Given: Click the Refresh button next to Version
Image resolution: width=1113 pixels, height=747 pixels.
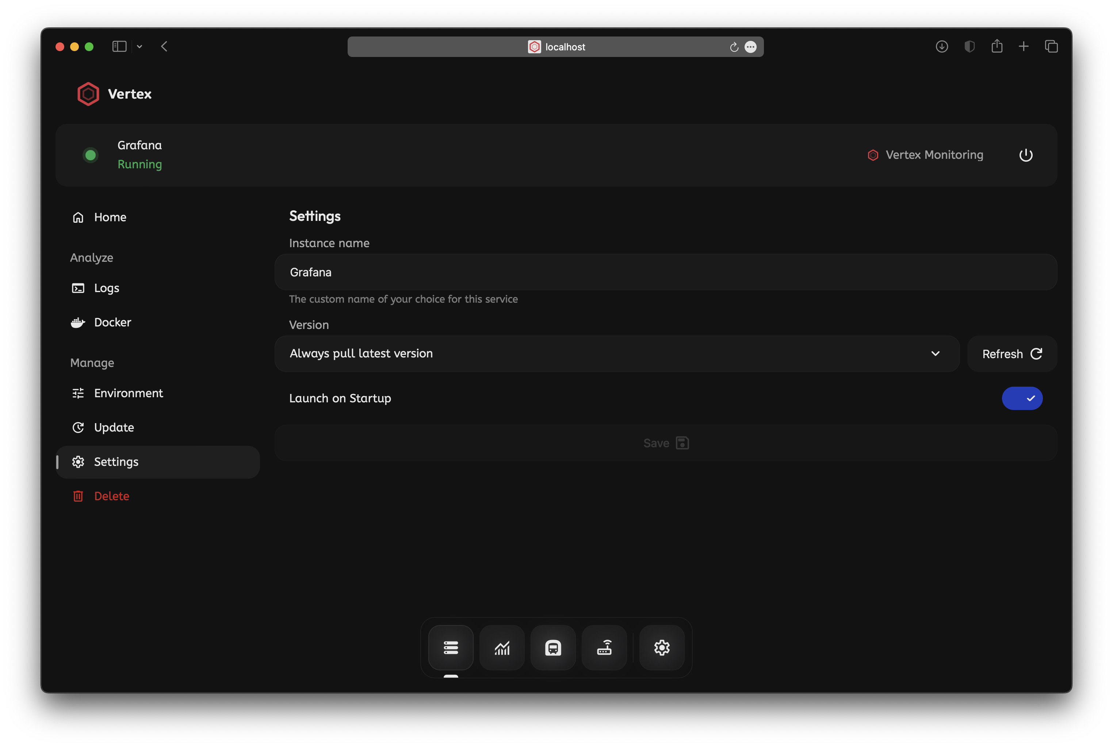Looking at the screenshot, I should pos(1011,353).
